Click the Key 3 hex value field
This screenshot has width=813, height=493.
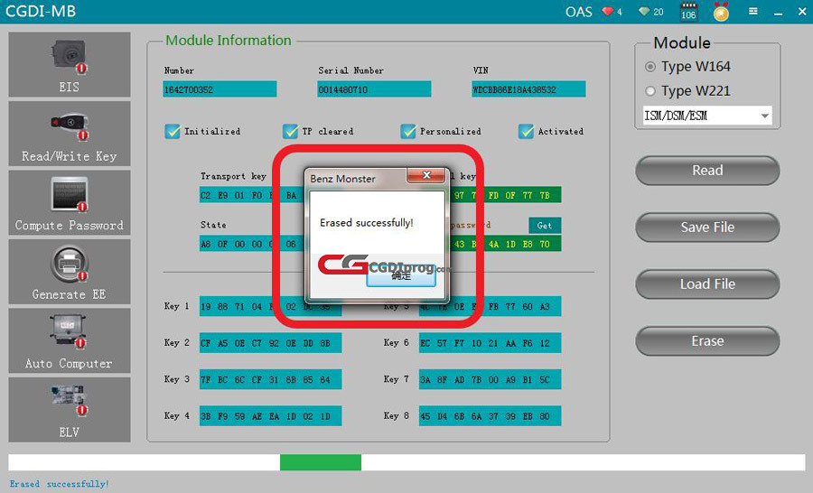coord(270,379)
